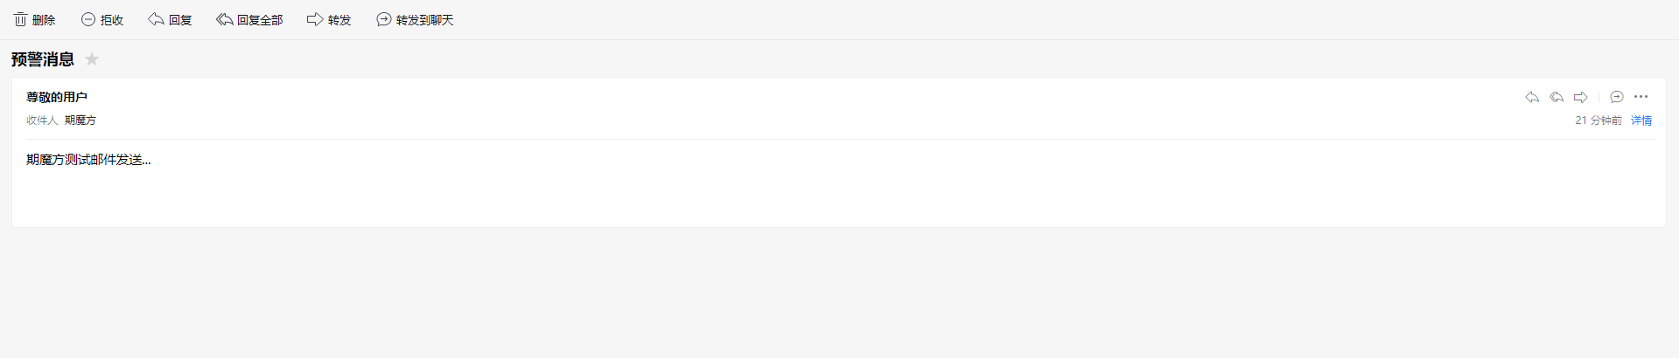Image resolution: width=1679 pixels, height=358 pixels.
Task: Click the sender name 尊敬的用户
Action: point(57,97)
